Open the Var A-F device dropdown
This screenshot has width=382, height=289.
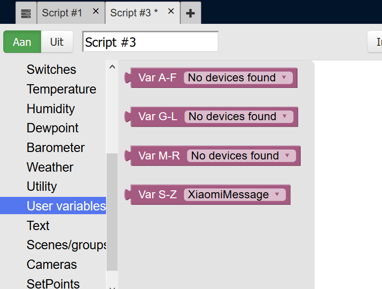coord(238,78)
